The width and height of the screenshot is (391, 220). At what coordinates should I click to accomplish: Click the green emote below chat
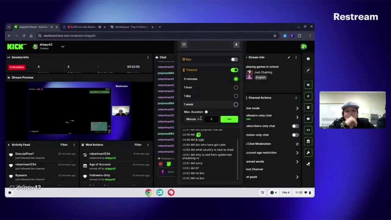pos(169,164)
